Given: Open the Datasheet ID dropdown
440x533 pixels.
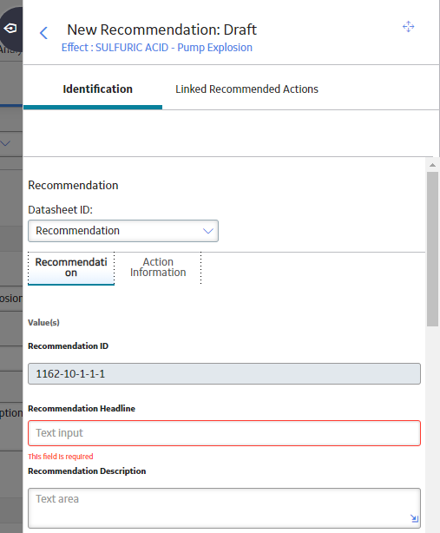Looking at the screenshot, I should point(123,231).
